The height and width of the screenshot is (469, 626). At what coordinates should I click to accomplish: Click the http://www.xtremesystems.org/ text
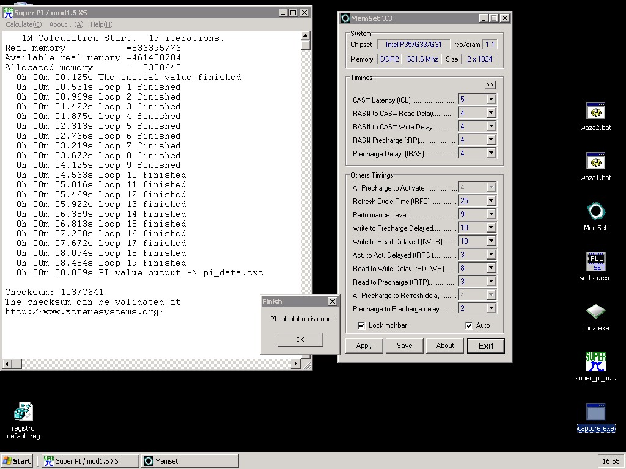click(x=84, y=312)
